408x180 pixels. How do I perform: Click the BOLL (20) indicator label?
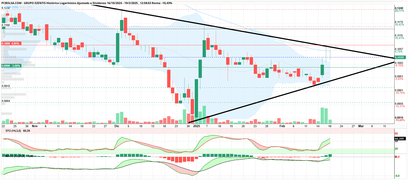point(26,7)
